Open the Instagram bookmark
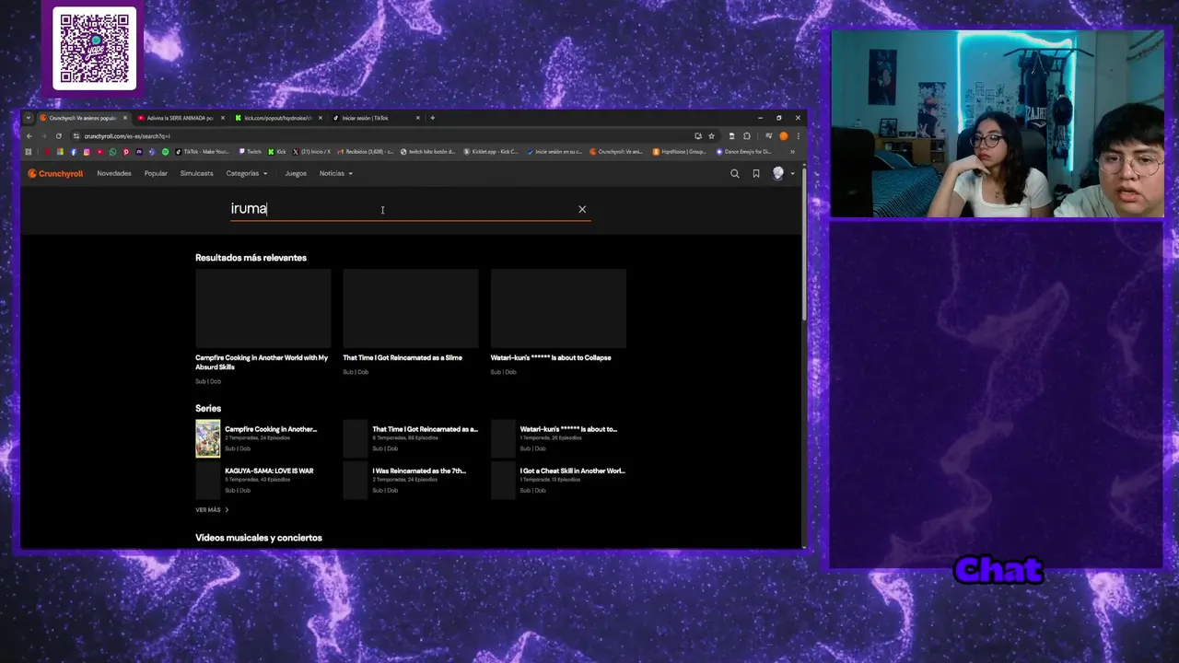This screenshot has width=1179, height=663. point(87,152)
